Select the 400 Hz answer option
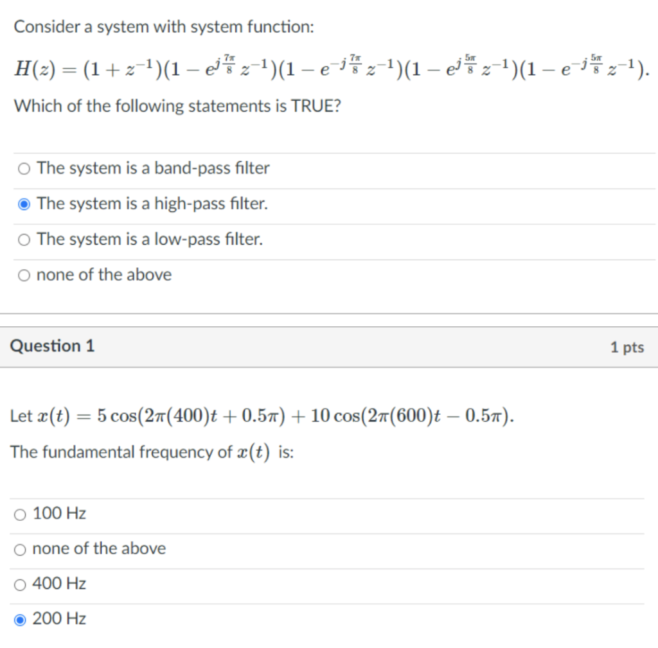658x648 pixels. 20,584
